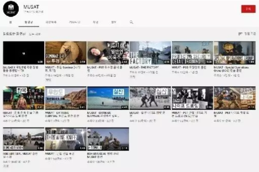The height and width of the screenshot is (172, 259).
Task: Play the 한옥 나이프 훈련 thumbnail
Action: [x=24, y=98]
